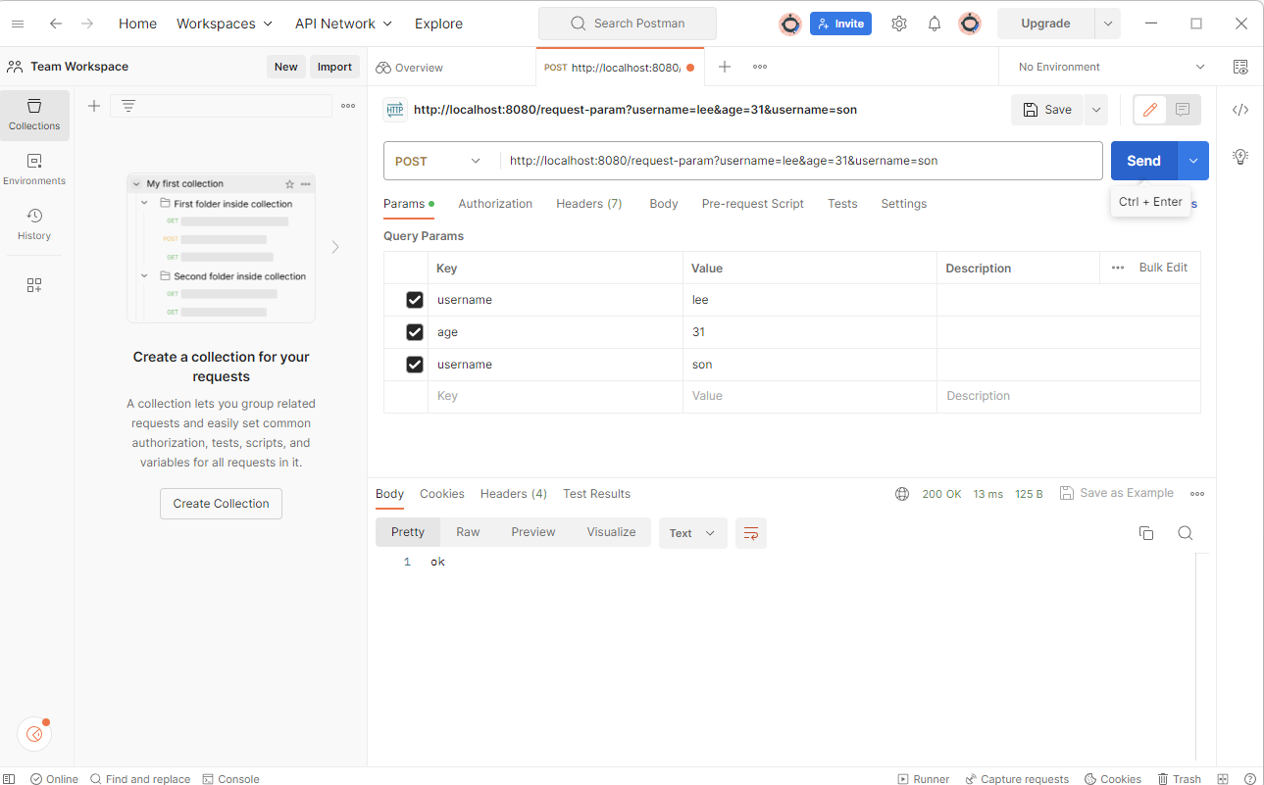1264x785 pixels.
Task: Open the filter icon in collections search
Action: [x=127, y=106]
